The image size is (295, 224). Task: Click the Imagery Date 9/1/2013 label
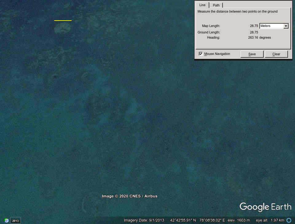[144, 220]
